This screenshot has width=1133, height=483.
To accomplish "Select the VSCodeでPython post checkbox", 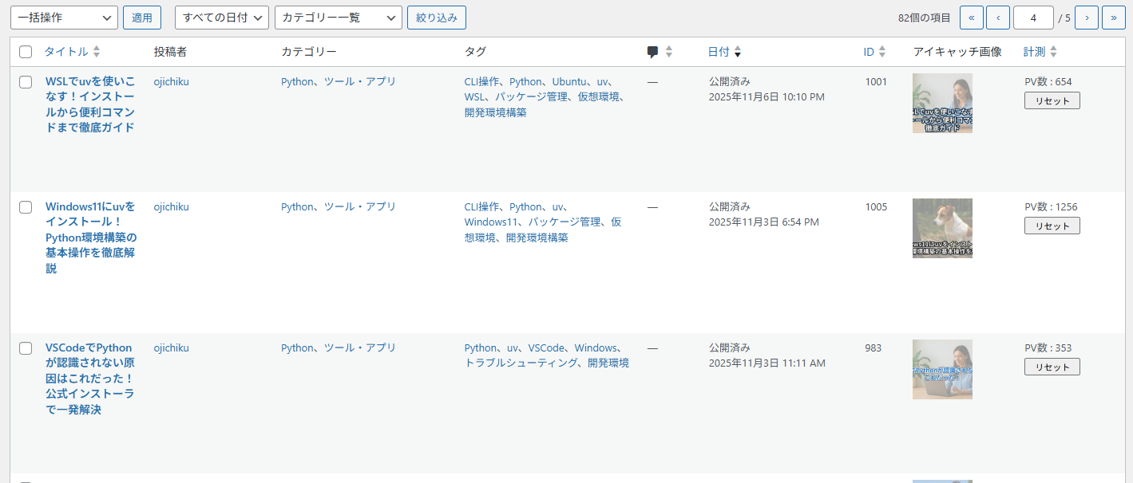I will pyautogui.click(x=26, y=348).
